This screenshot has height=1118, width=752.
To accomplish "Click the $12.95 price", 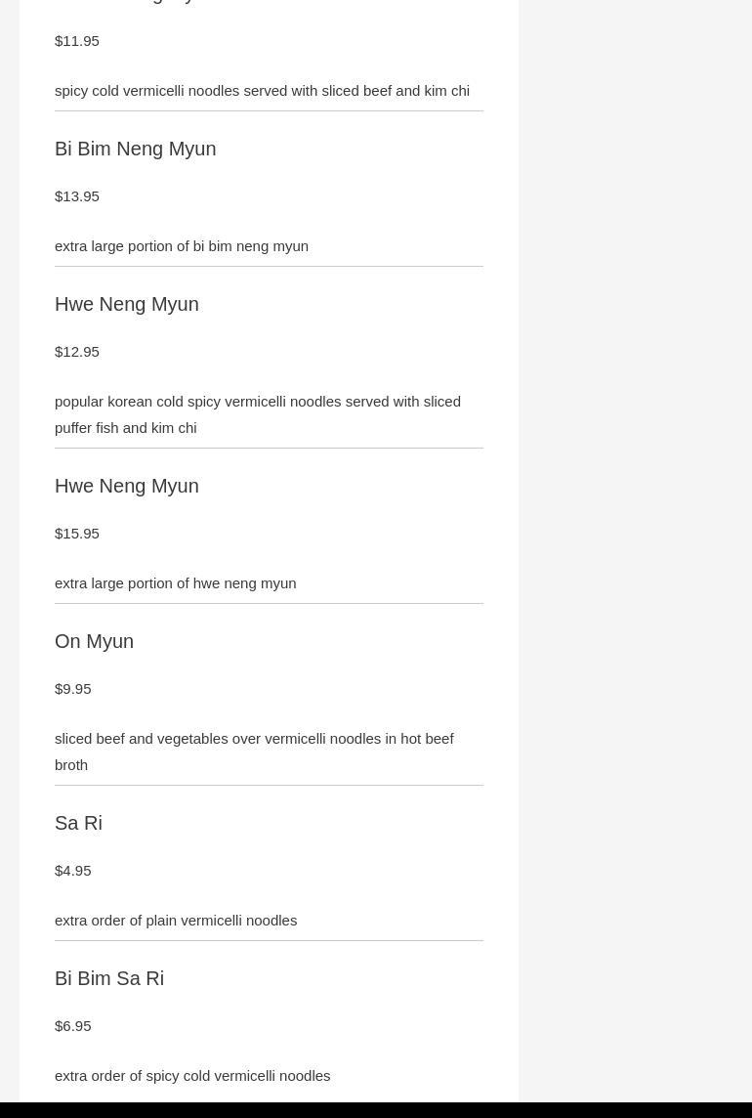I will pos(77,352).
